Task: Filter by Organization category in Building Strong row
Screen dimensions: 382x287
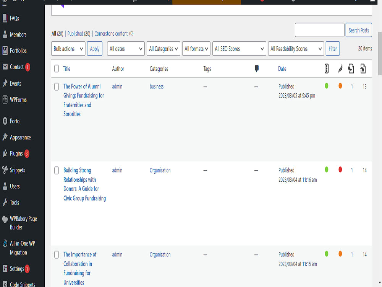Action: 160,170
